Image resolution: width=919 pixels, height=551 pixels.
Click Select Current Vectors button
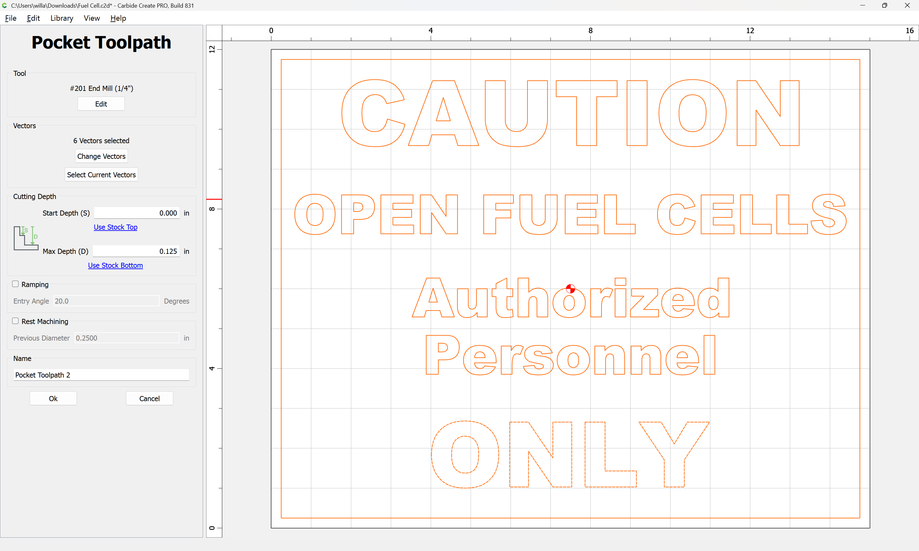click(x=101, y=175)
